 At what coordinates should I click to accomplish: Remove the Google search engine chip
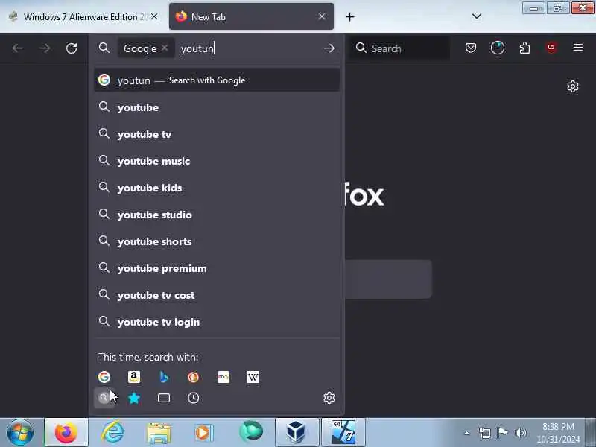click(x=165, y=48)
